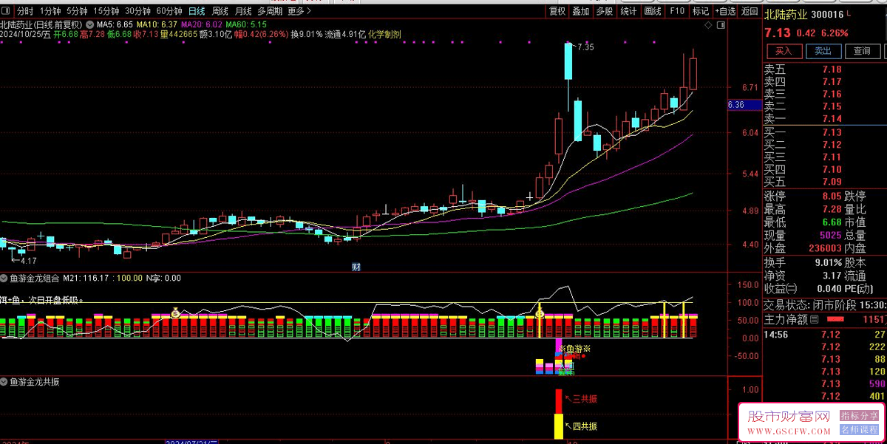Click the 6.36 price axis marker
The image size is (887, 444).
coord(735,105)
